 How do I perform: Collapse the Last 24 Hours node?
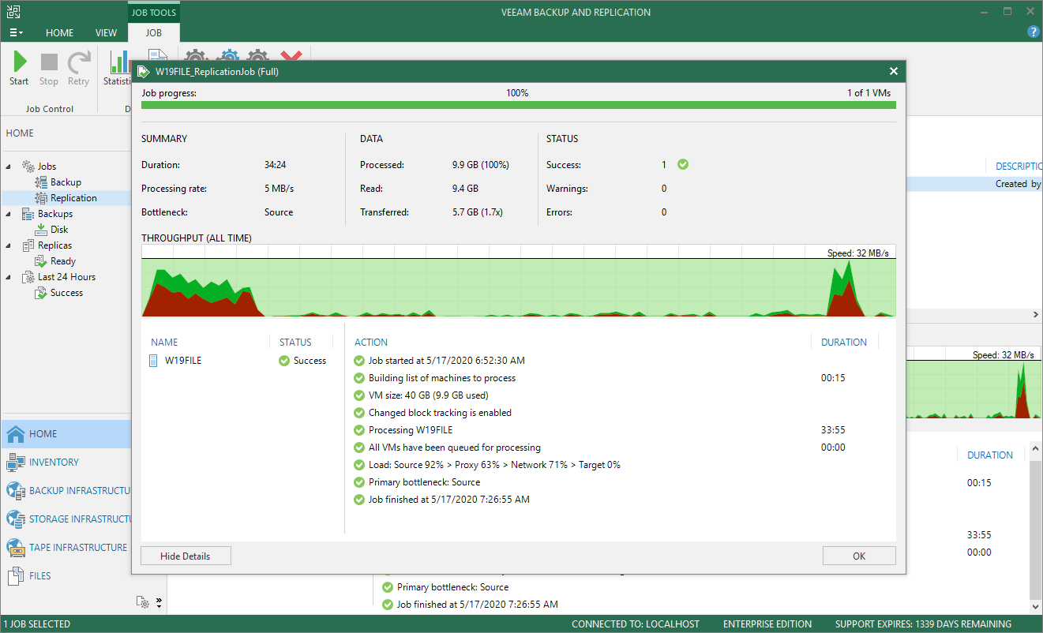[x=9, y=277]
